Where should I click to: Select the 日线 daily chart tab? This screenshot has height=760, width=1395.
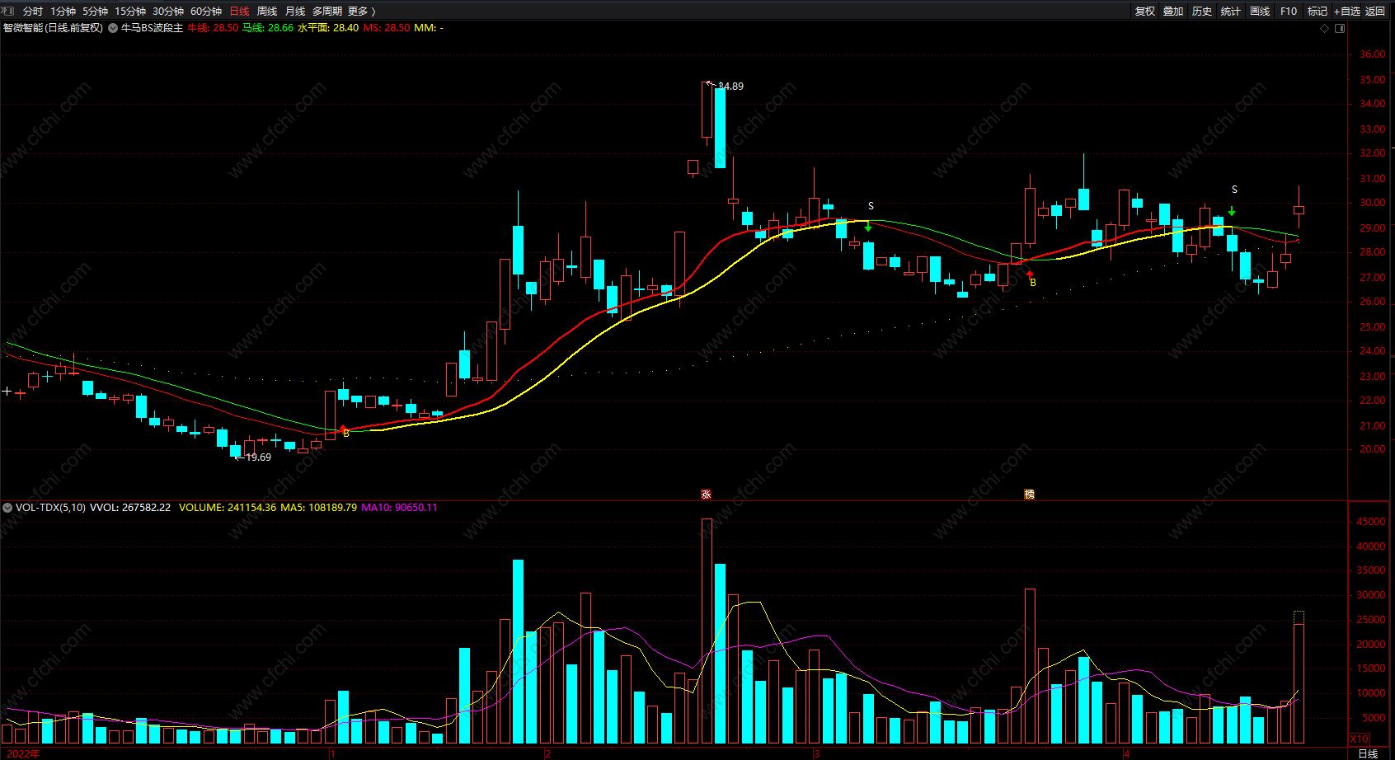tap(239, 12)
